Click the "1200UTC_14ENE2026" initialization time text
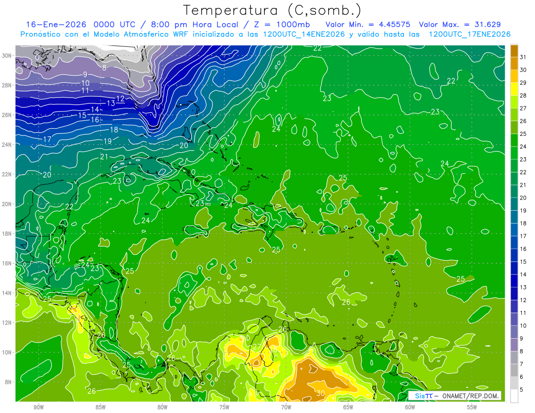535x413 pixels. [304, 34]
